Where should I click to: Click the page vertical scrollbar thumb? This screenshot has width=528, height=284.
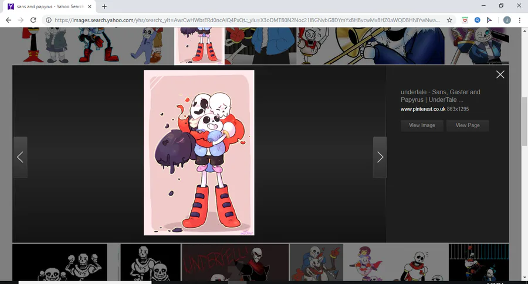tap(524, 122)
